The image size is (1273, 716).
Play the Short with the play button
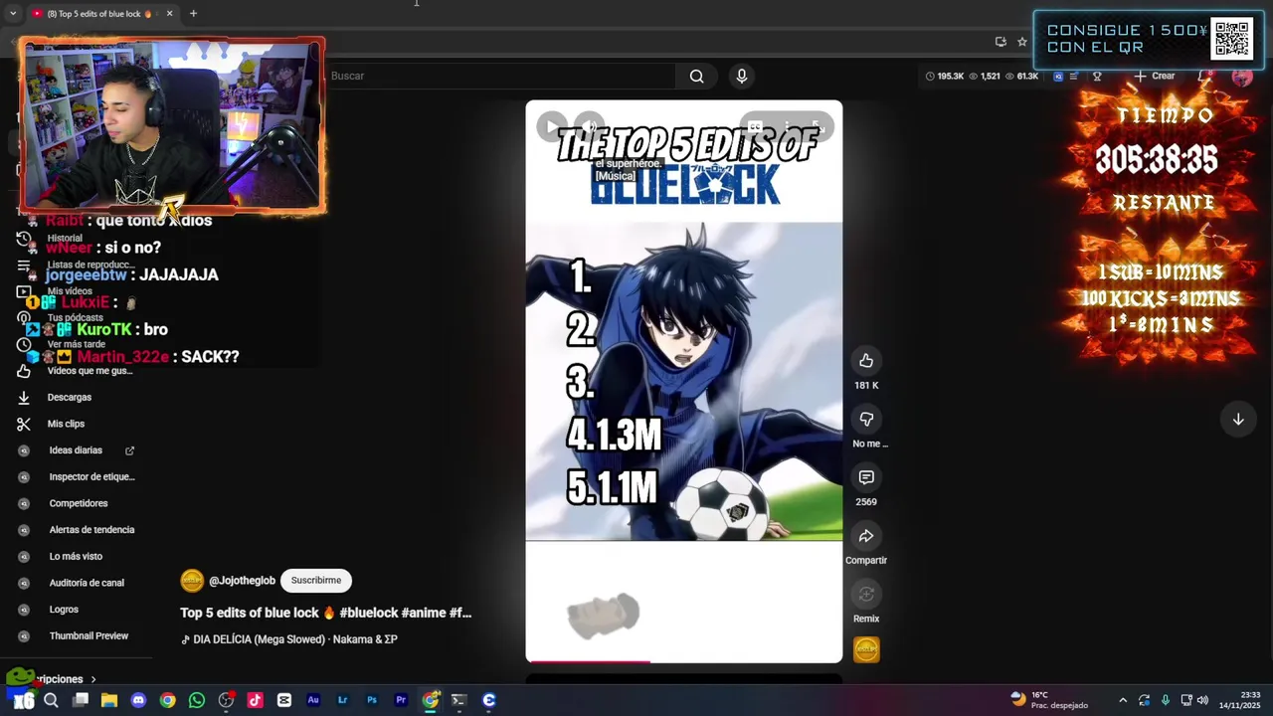coord(551,126)
